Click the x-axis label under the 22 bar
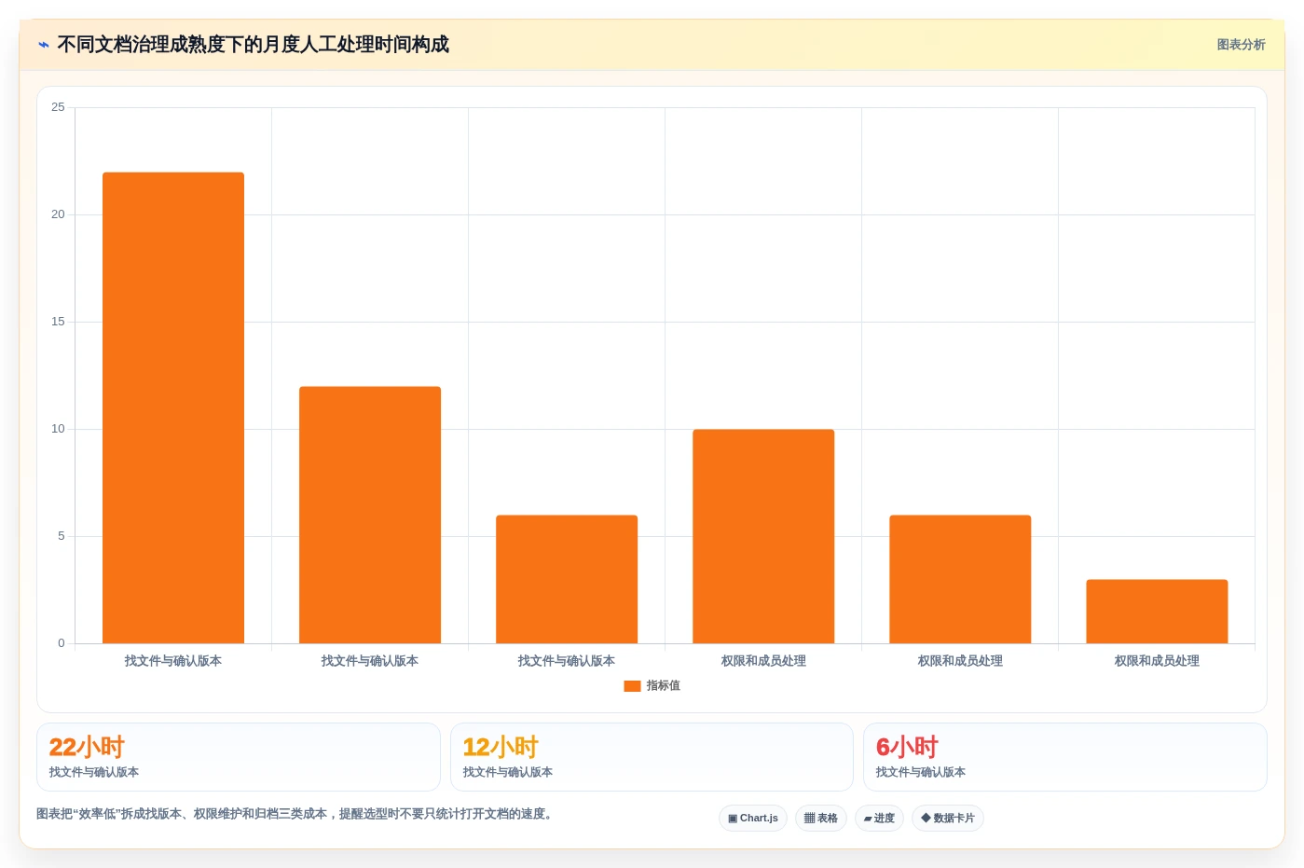1304x868 pixels. [173, 661]
